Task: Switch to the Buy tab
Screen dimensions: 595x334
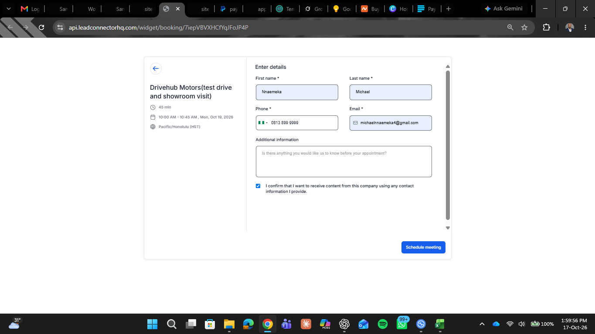Action: pos(370,9)
